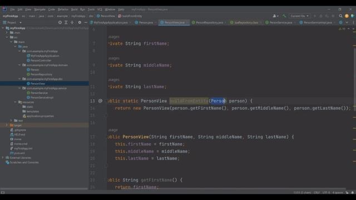Collapse the com.example.myFirstApp.domain package
Image resolution: width=356 pixels, height=200 pixels.
[x=19, y=65]
